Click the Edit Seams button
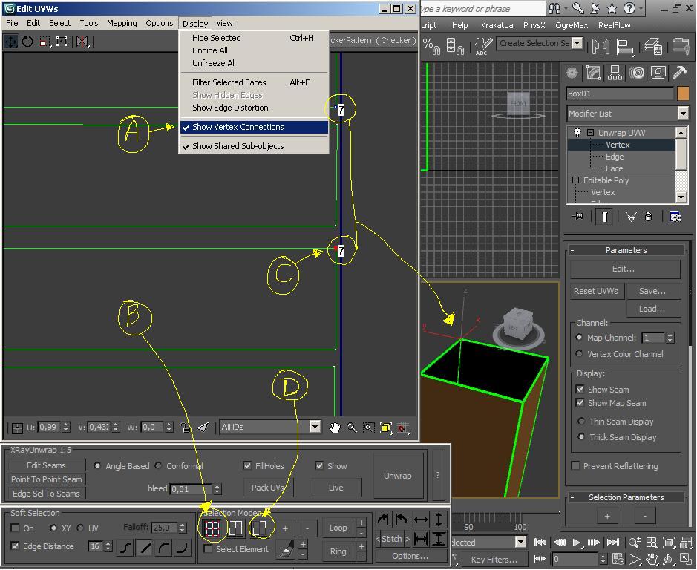This screenshot has height=570, width=697. [47, 465]
